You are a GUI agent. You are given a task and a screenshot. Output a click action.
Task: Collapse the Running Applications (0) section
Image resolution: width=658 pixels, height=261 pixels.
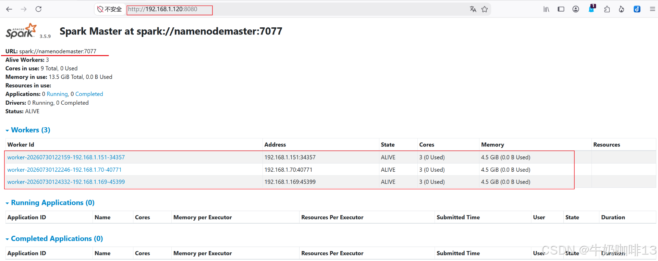click(50, 203)
